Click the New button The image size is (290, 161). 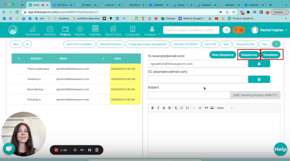226,44
